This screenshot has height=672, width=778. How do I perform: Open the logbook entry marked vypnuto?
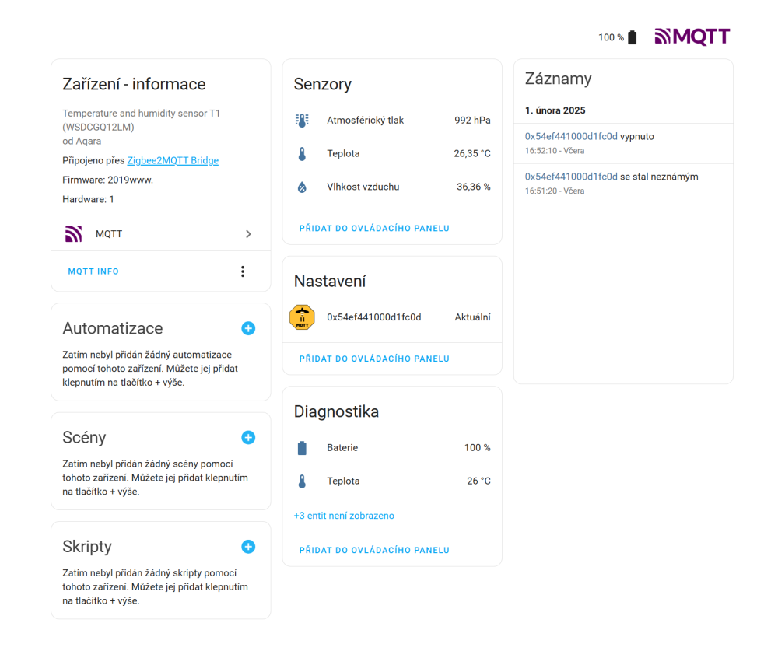click(571, 137)
